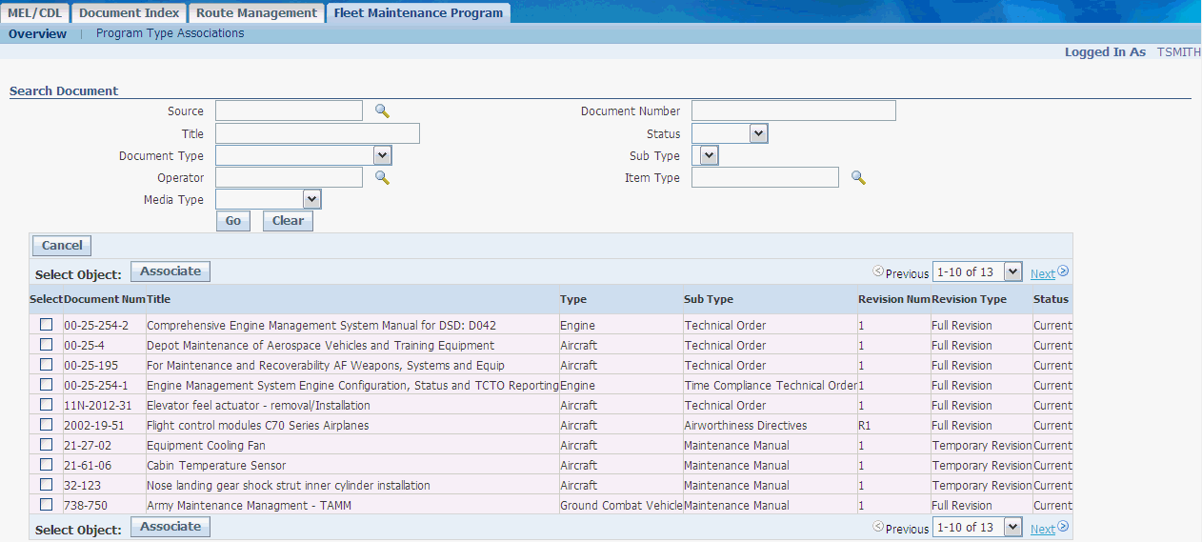The height and width of the screenshot is (542, 1202).
Task: Check the box for document 00-25-254-2
Action: [x=46, y=324]
